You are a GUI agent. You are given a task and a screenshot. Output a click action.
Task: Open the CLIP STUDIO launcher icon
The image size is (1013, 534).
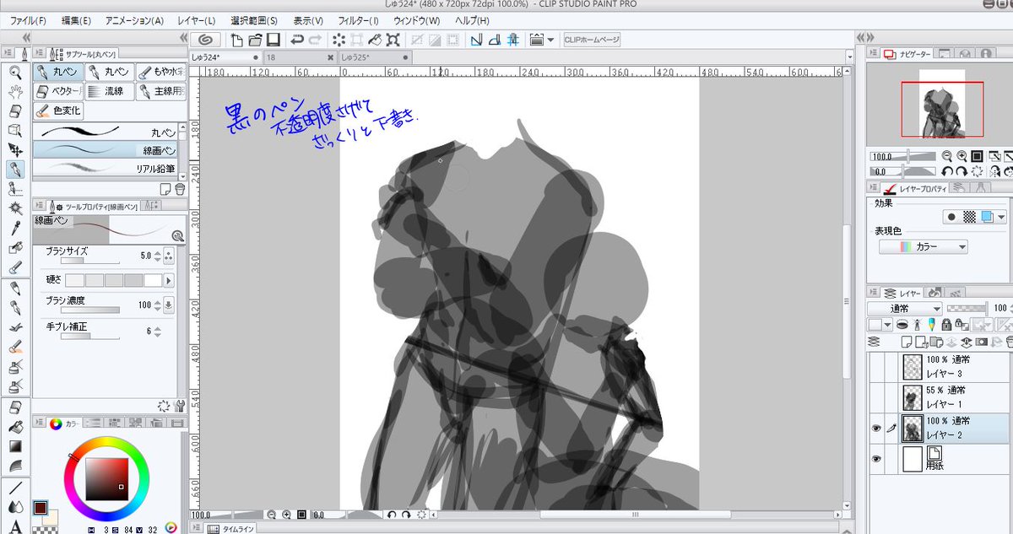(203, 40)
